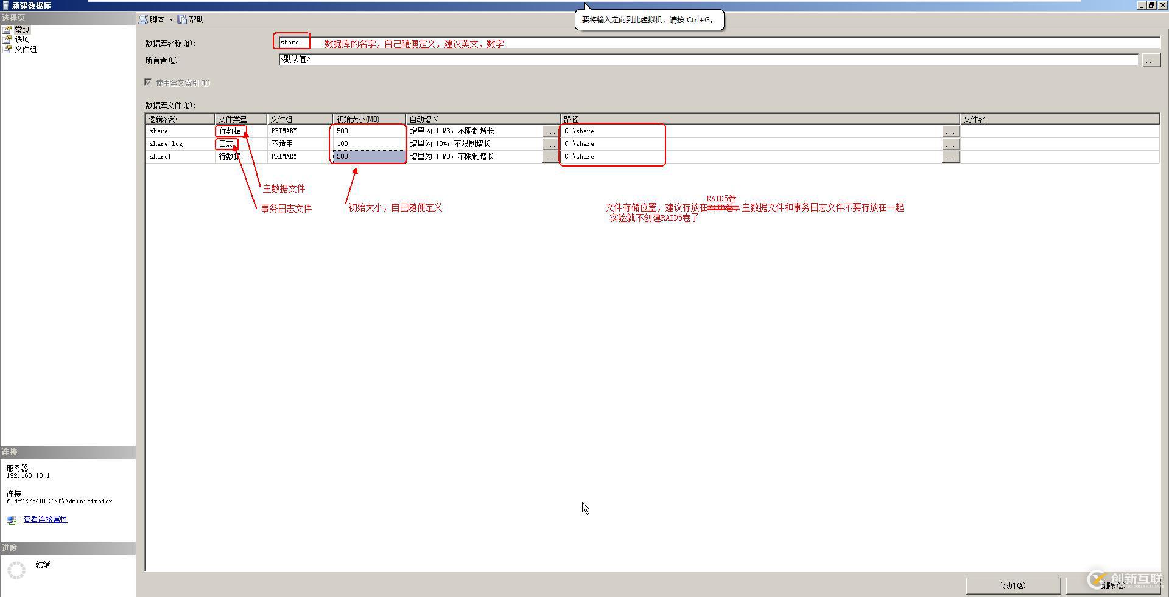1169x597 pixels.
Task: Click PRIMARY filegroup cell in share row
Action: pyautogui.click(x=300, y=131)
